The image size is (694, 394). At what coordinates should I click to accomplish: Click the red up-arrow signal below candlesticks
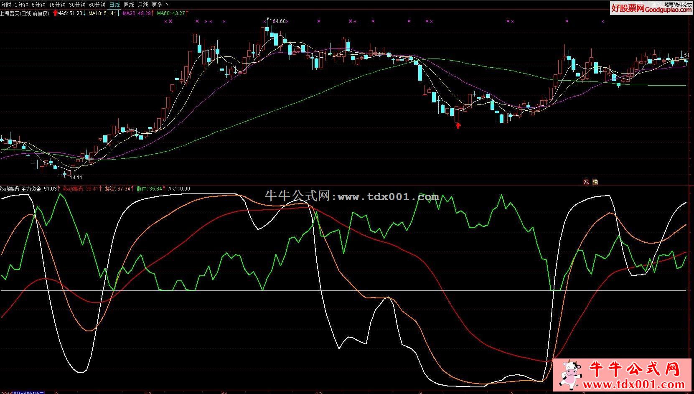click(458, 125)
